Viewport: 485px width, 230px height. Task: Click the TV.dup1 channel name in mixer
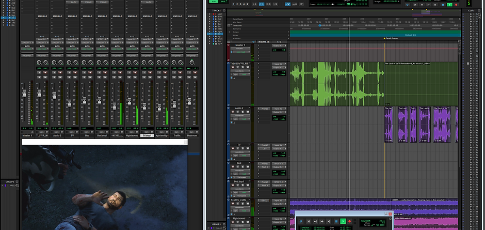tap(147, 135)
